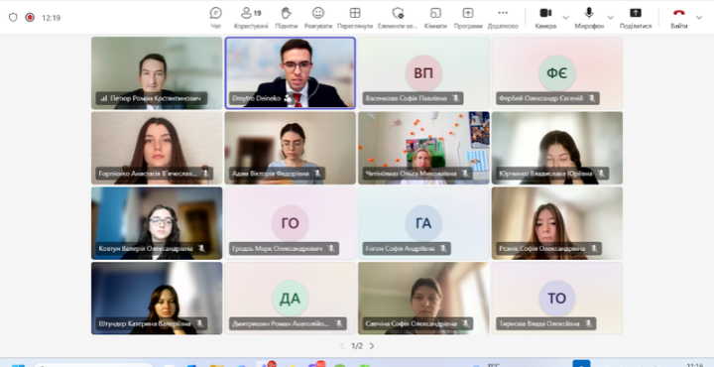This screenshot has width=714, height=367.
Task: Click muted mic icon on Горпієнко Анастасія's label
Action: coord(206,174)
